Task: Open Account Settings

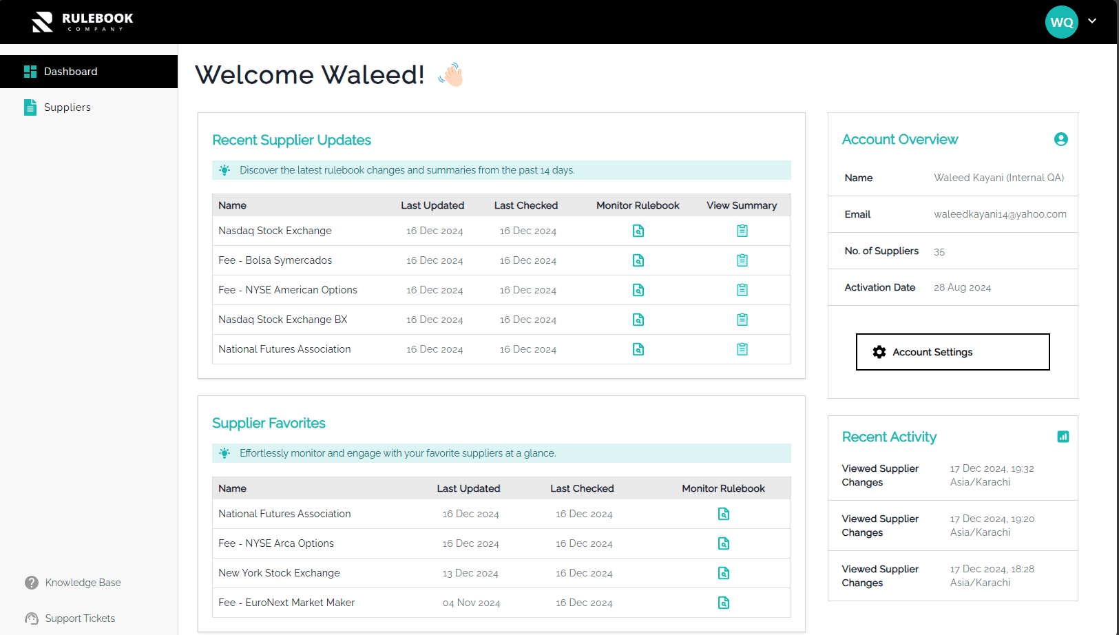Action: [952, 352]
